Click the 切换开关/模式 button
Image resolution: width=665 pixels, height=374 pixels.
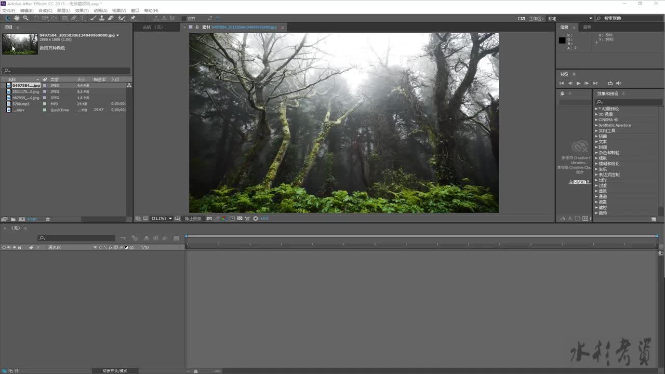coord(115,371)
